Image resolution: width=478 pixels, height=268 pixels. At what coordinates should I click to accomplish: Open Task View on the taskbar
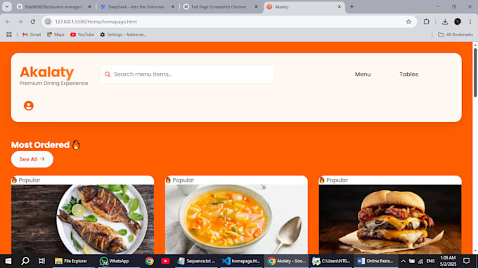(x=41, y=261)
